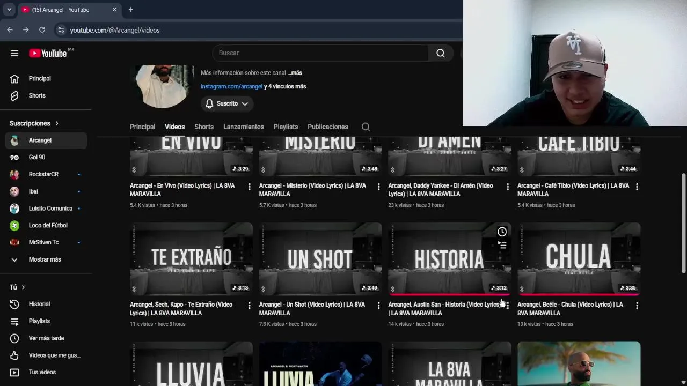Expand the Suscripciones section arrow
The height and width of the screenshot is (386, 687).
(x=56, y=123)
